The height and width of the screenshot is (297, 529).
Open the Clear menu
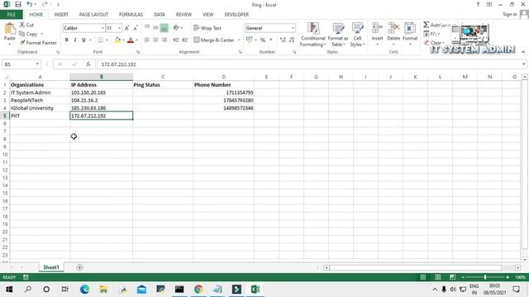(x=434, y=43)
